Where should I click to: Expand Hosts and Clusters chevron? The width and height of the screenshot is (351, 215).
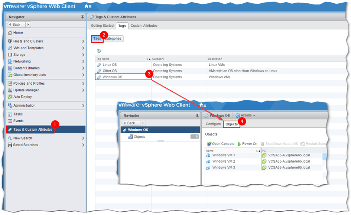pyautogui.click(x=83, y=41)
